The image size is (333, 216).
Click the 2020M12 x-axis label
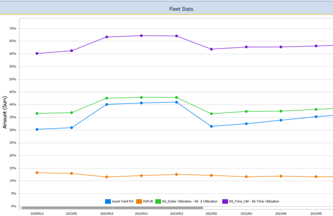[37, 214]
